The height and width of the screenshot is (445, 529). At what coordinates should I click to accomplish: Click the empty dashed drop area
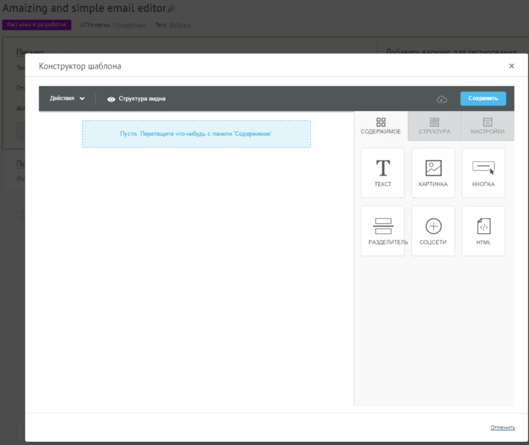(x=196, y=134)
